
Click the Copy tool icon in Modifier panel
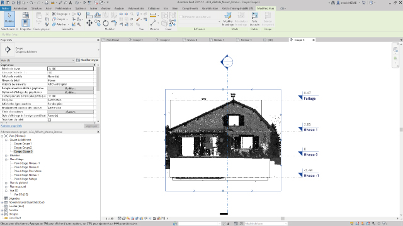coord(98,23)
